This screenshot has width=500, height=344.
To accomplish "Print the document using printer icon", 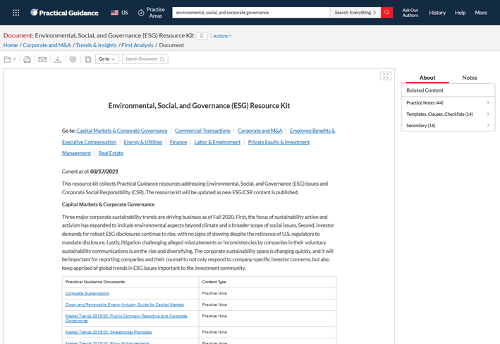I will coord(27,59).
